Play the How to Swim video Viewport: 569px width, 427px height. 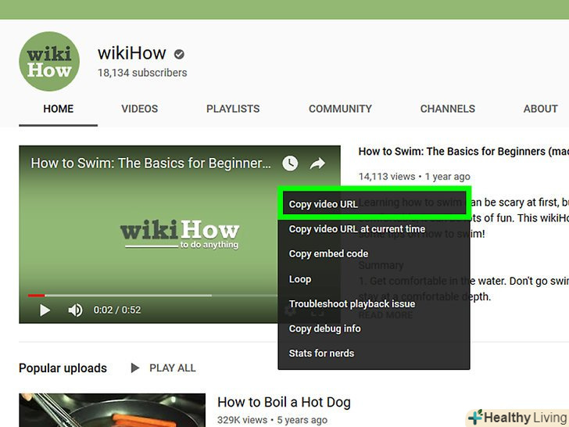45,310
